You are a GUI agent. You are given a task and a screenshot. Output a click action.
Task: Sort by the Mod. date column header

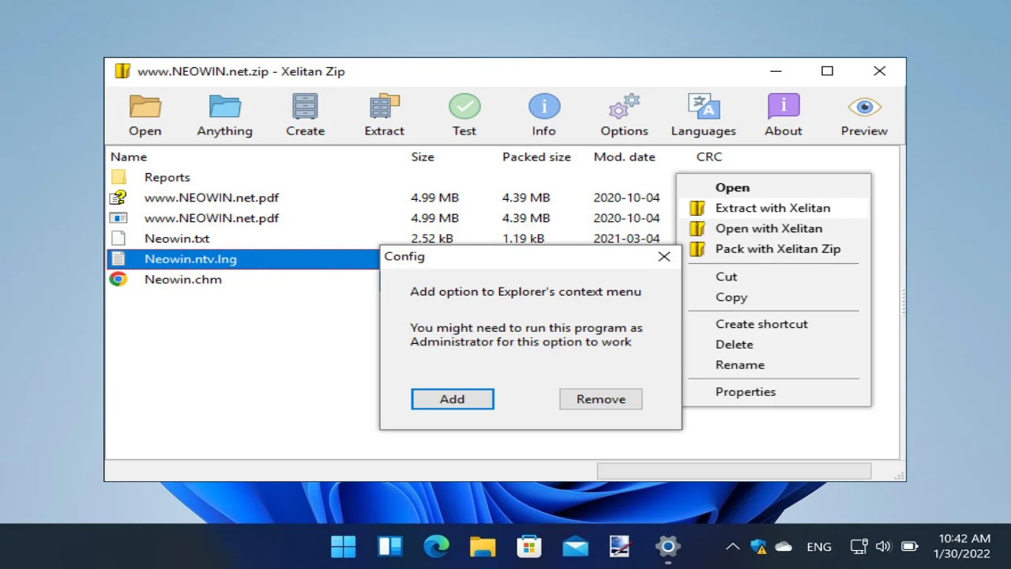click(624, 156)
